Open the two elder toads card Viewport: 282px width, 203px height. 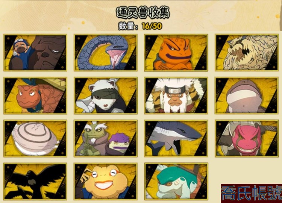point(106,138)
